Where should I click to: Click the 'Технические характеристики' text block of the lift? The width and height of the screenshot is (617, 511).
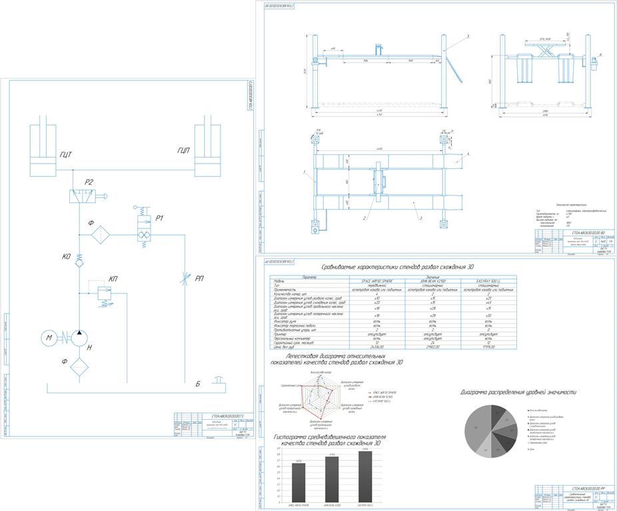571,216
